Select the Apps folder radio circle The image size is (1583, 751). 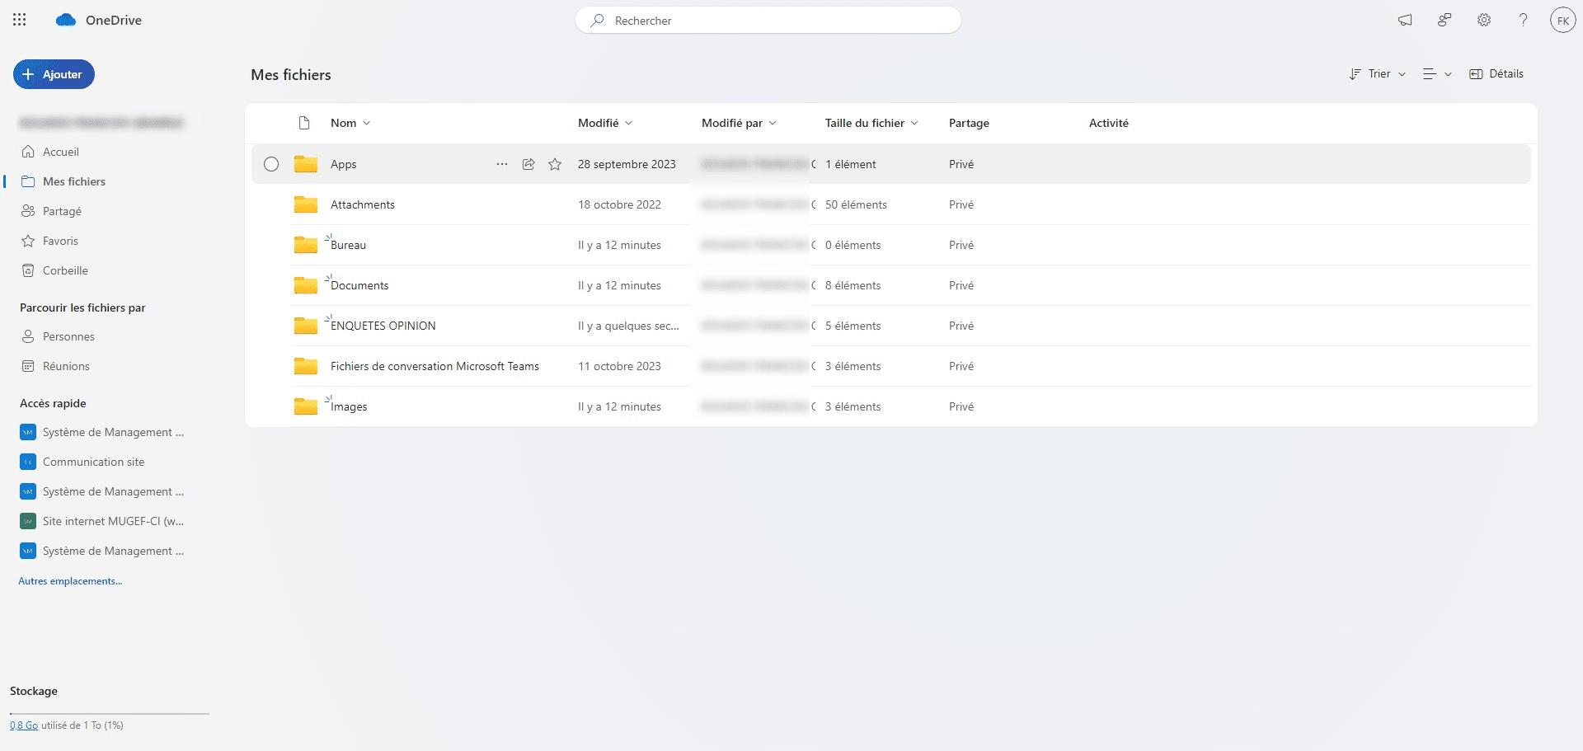point(271,164)
